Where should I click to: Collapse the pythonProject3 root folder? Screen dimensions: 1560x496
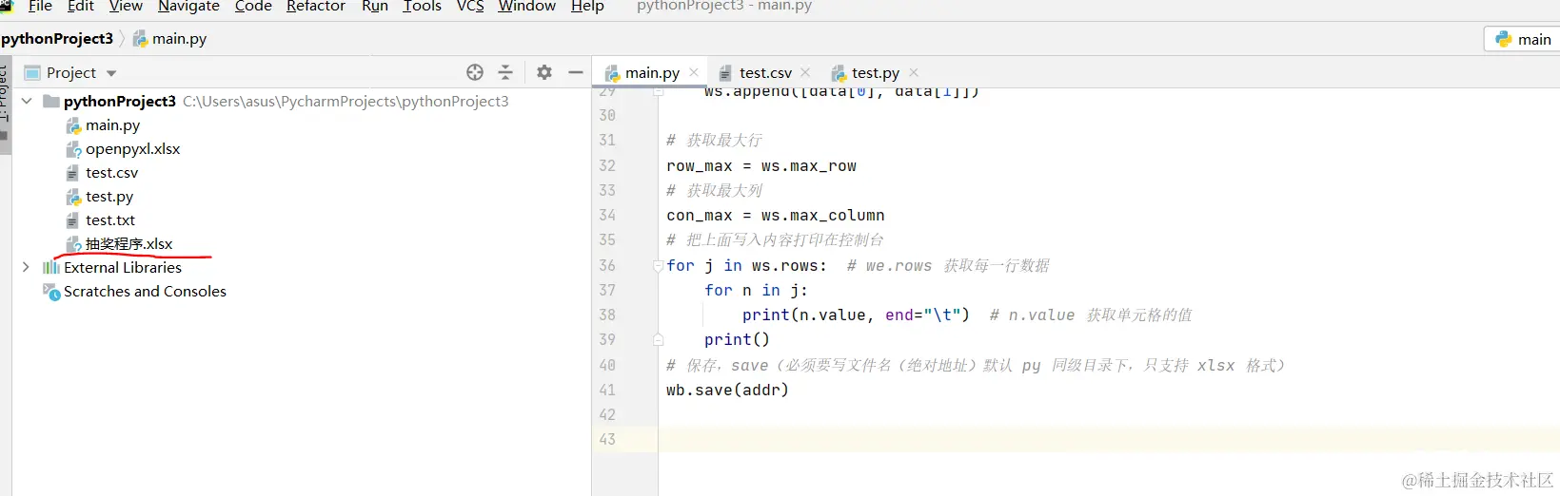(x=27, y=101)
